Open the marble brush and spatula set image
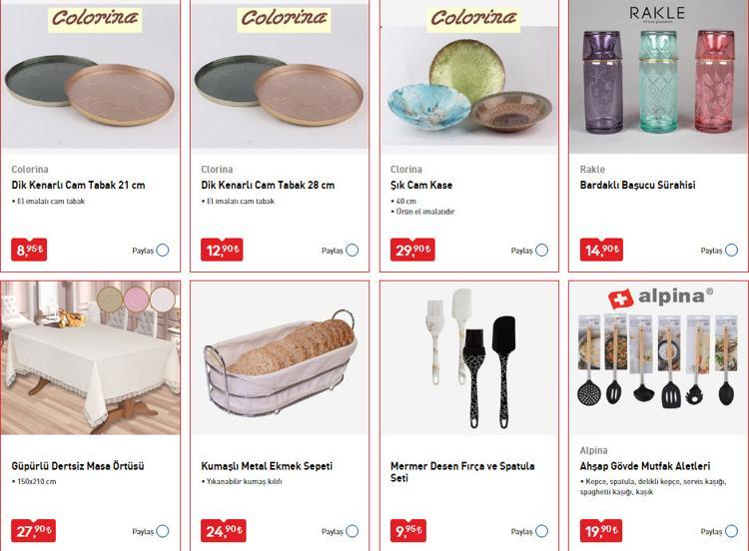The height and width of the screenshot is (551, 749). 469,358
